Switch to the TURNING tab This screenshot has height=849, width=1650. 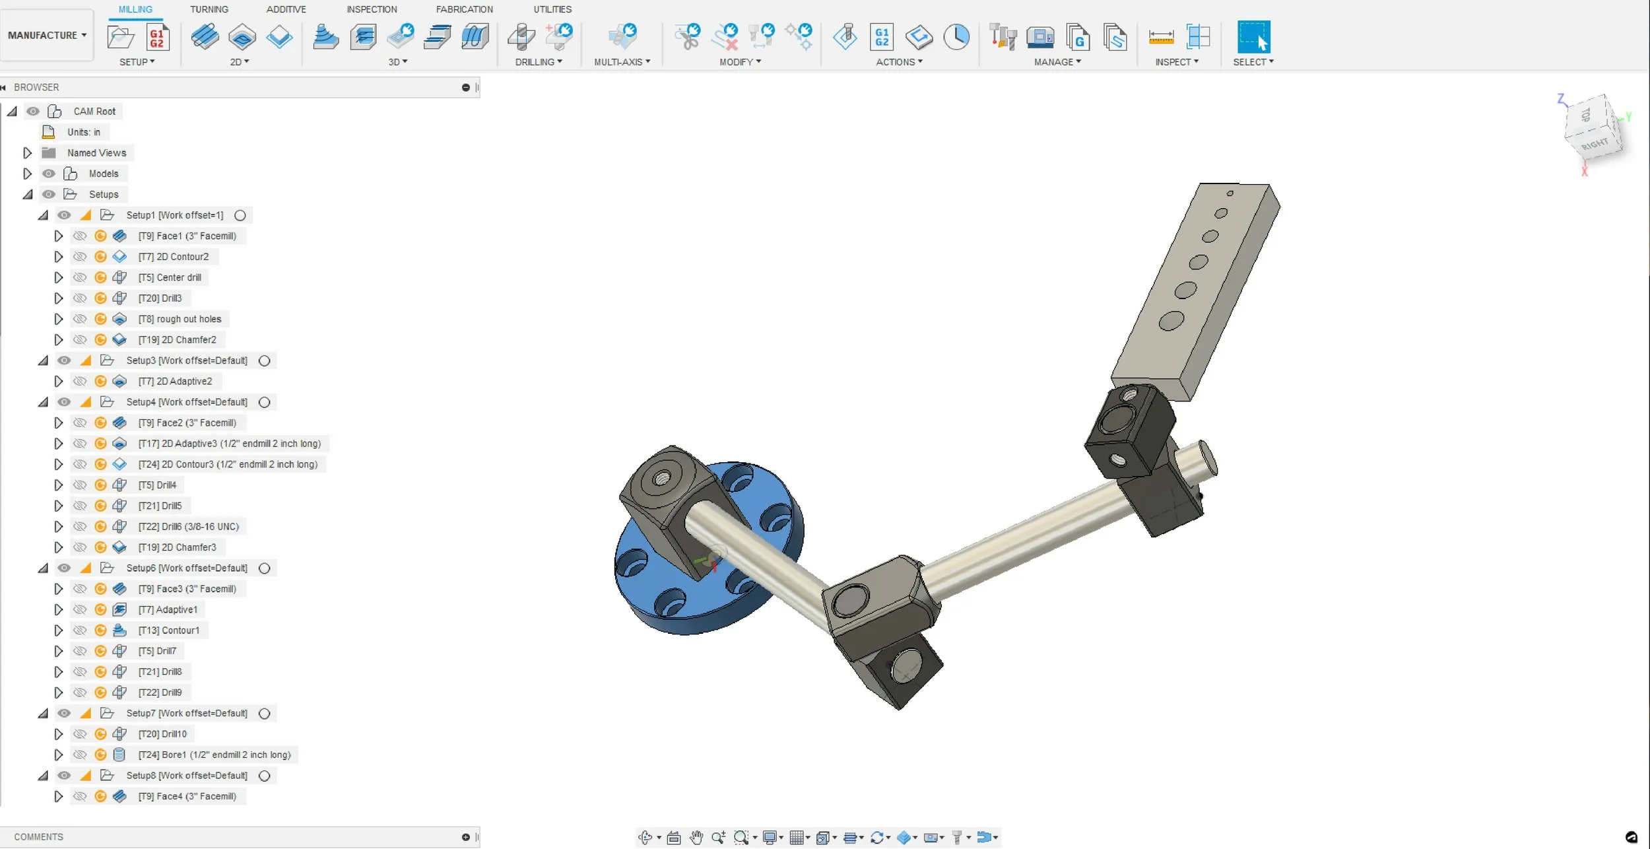click(209, 9)
